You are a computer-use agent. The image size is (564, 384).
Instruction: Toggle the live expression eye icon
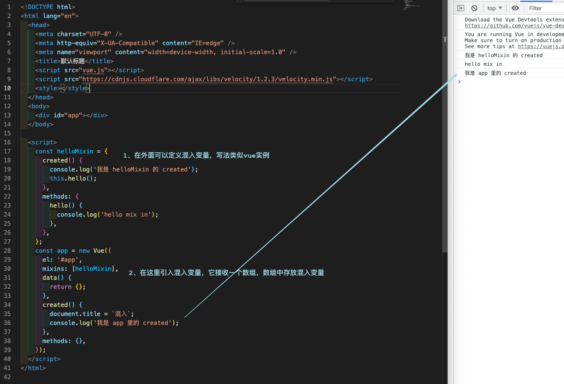[x=515, y=8]
